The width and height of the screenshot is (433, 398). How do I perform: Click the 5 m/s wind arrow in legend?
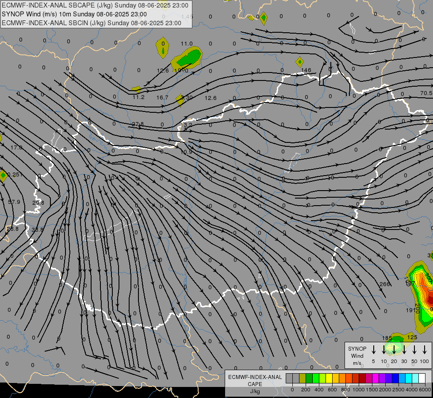374,349
